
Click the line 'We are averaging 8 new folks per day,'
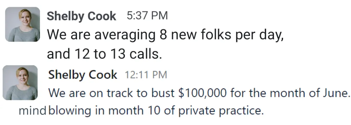coord(165,35)
